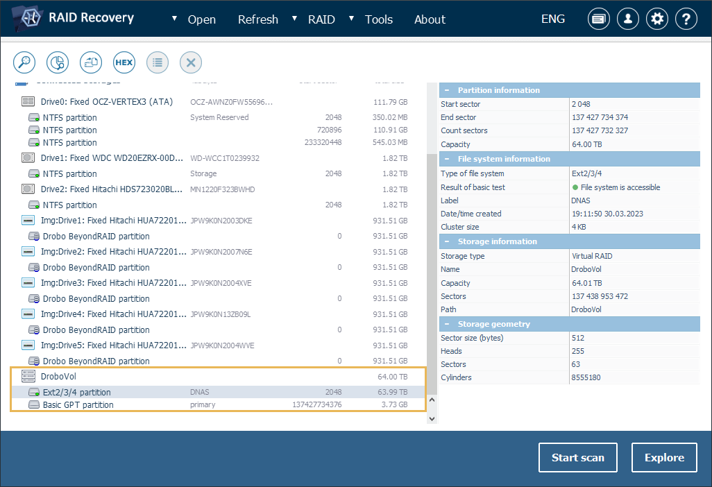Image resolution: width=712 pixels, height=487 pixels.
Task: Select the Drive1 WDC disk icon
Action: [x=28, y=158]
